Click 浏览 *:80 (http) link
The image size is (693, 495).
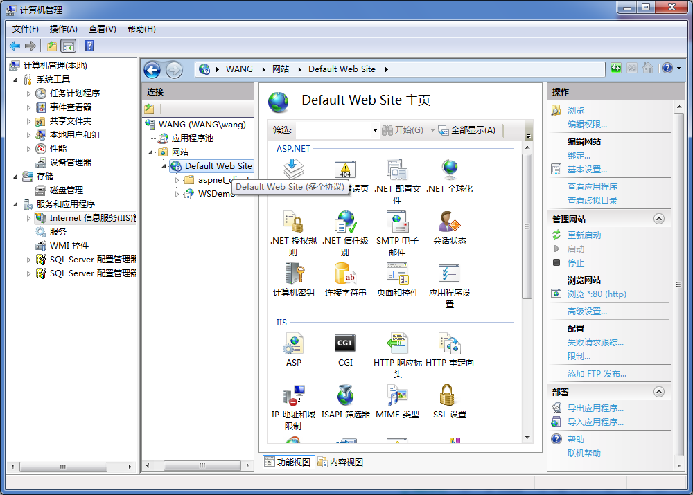click(x=597, y=294)
